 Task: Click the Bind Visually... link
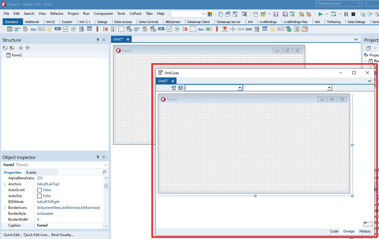[63, 235]
